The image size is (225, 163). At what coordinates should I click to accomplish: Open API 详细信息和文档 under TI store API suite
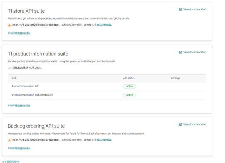click(19, 33)
